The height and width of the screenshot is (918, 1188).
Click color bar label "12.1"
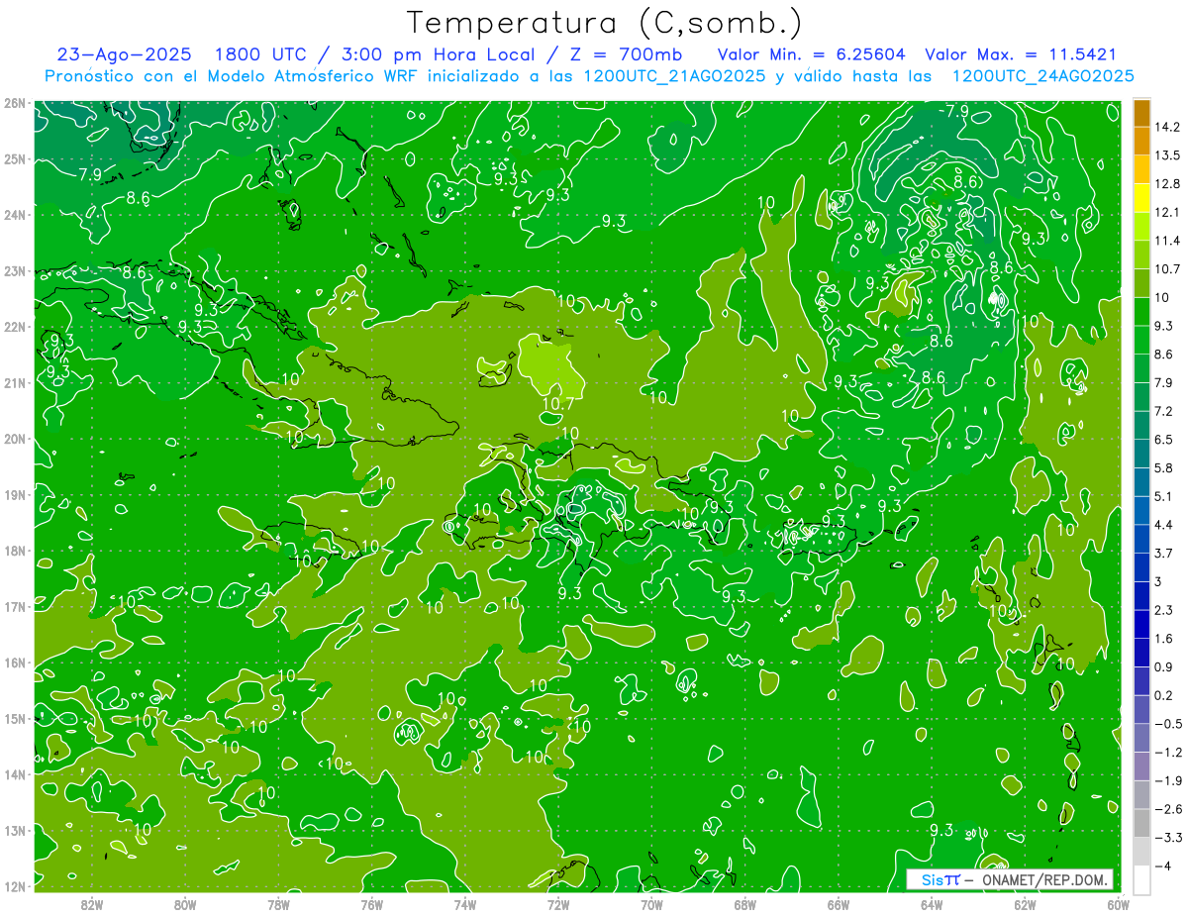1167,213
